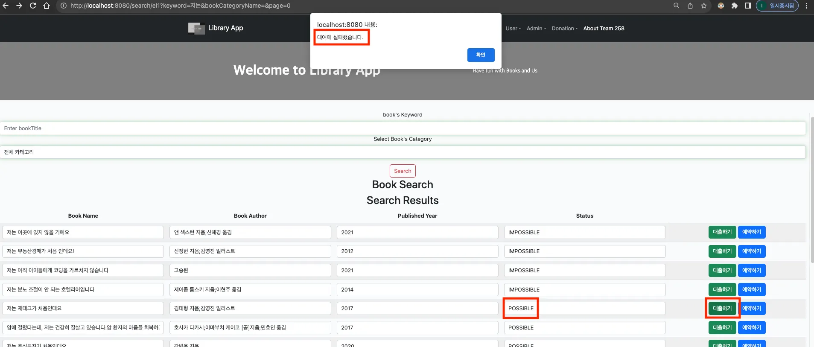Bookmark this page with the star icon
The height and width of the screenshot is (347, 814).
tap(704, 6)
